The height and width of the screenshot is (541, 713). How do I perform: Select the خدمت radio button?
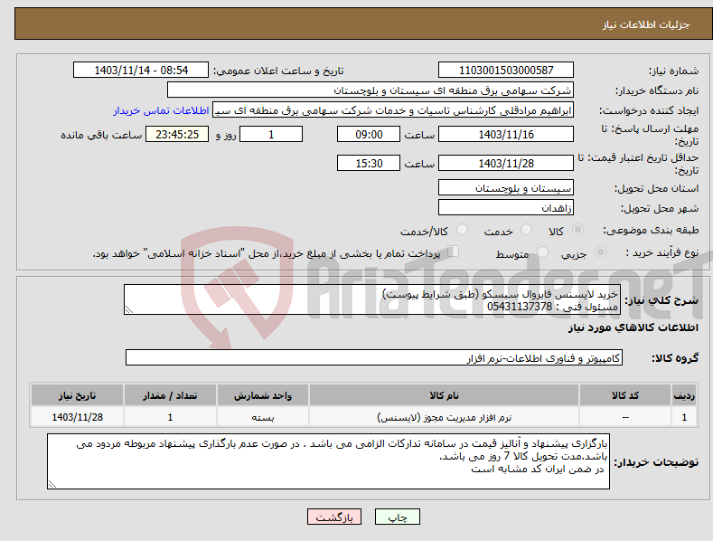click(526, 230)
